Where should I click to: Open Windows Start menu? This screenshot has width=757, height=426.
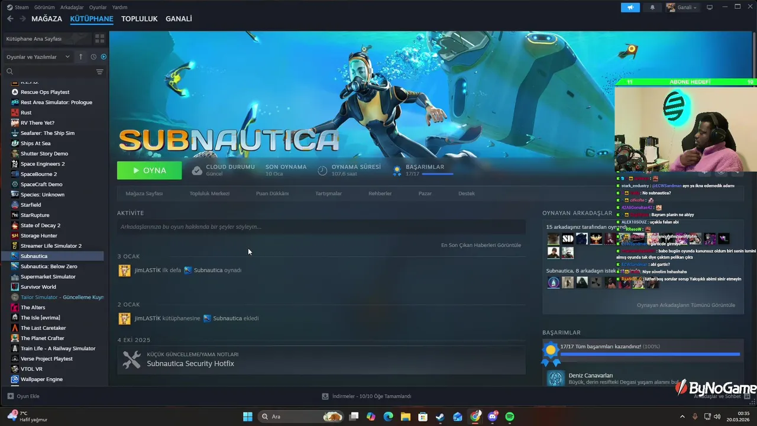pyautogui.click(x=248, y=417)
